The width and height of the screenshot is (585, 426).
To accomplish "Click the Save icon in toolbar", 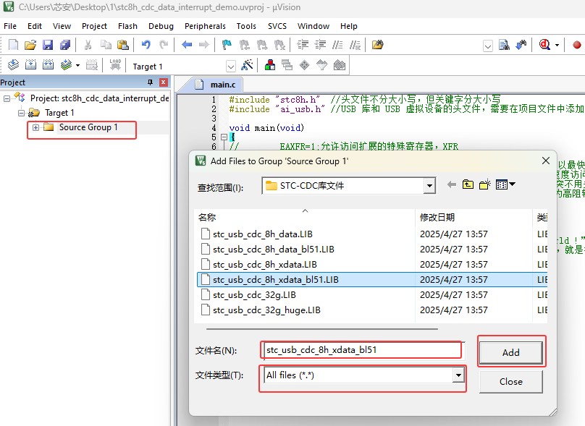I will [48, 45].
